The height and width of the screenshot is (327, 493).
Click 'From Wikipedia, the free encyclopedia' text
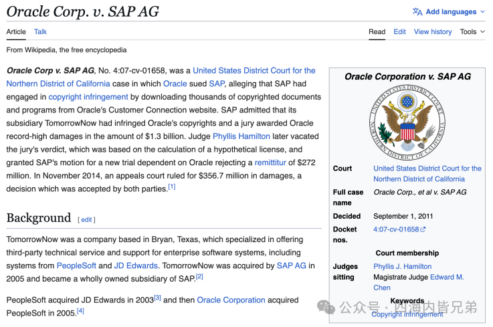(66, 50)
